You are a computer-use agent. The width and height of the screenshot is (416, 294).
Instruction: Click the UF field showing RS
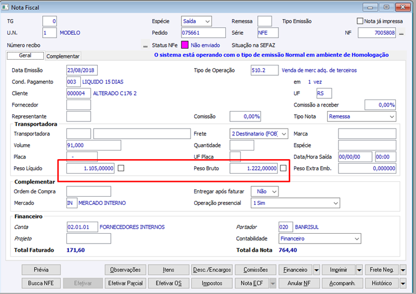[x=324, y=93]
